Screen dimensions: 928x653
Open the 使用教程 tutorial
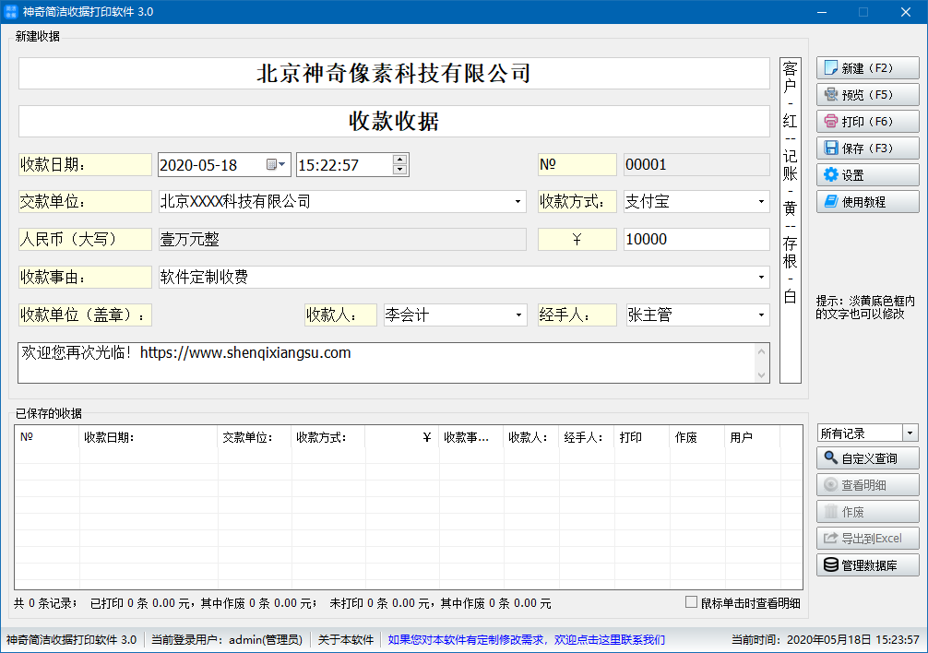(867, 201)
